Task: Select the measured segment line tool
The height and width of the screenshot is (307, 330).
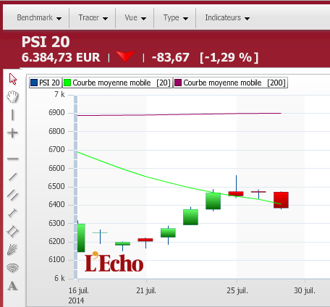Action: click(x=12, y=213)
